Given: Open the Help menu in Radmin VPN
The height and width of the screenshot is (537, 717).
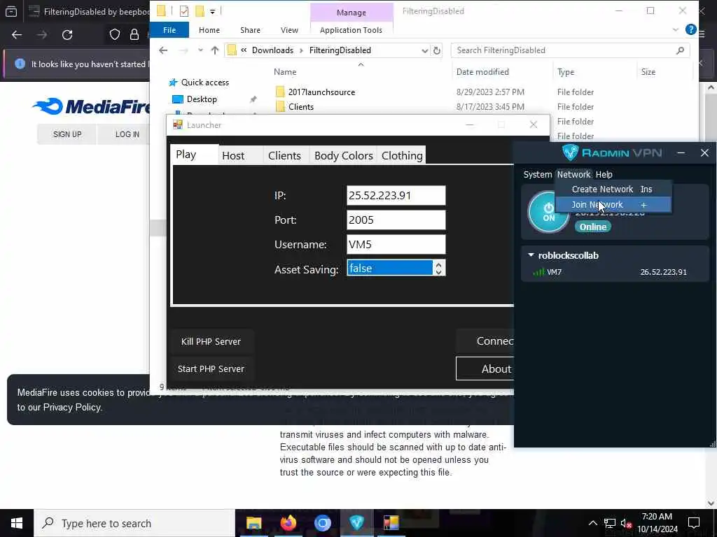Looking at the screenshot, I should 604,174.
